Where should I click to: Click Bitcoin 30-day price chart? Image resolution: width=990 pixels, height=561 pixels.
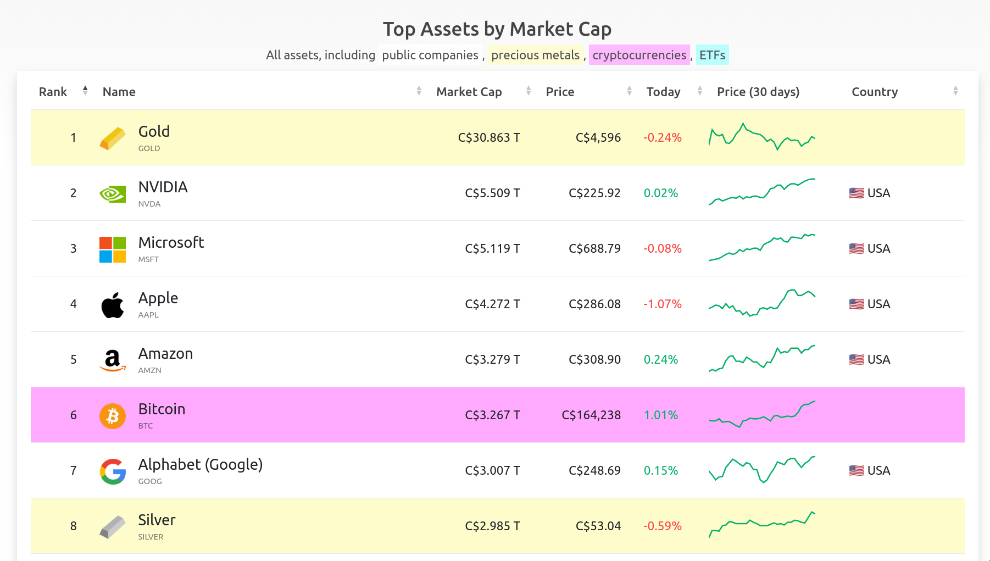(762, 414)
